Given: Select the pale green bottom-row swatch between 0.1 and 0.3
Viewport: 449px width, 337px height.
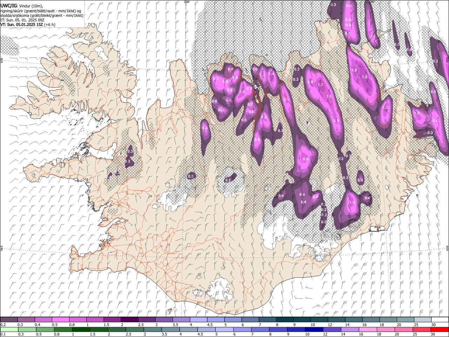Looking at the screenshot, I should coord(9,330).
